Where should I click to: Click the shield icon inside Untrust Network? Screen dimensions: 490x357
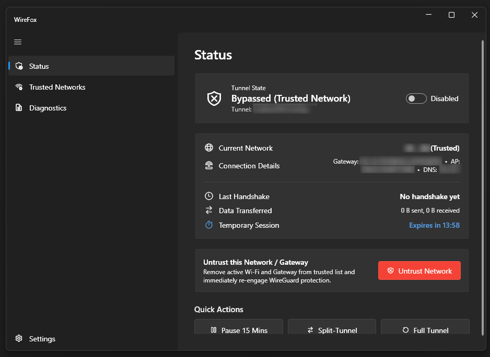tap(390, 270)
